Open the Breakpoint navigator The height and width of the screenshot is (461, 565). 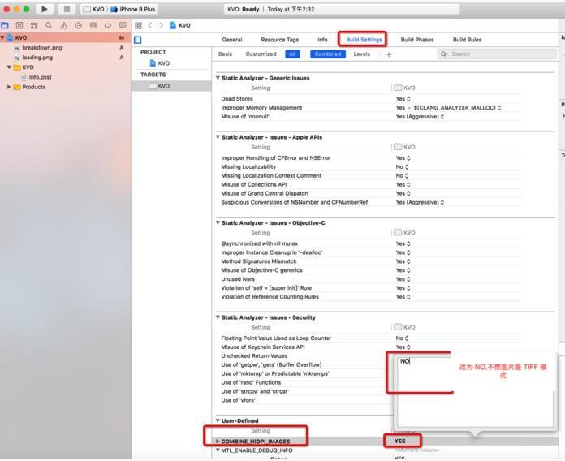[108, 25]
